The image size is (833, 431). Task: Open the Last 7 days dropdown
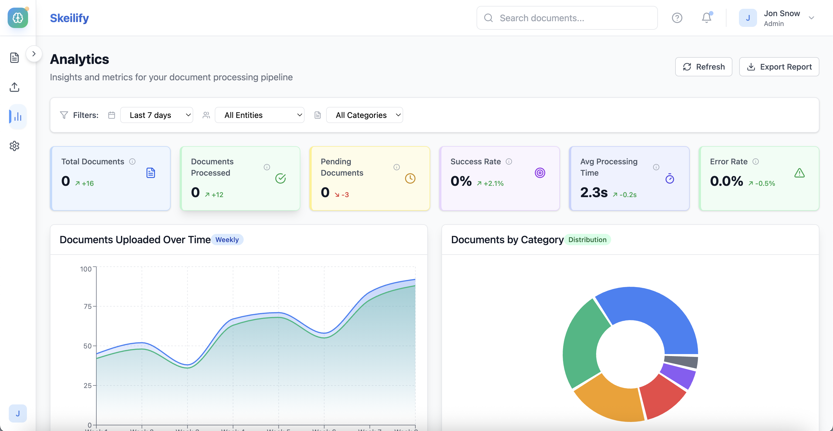(156, 115)
